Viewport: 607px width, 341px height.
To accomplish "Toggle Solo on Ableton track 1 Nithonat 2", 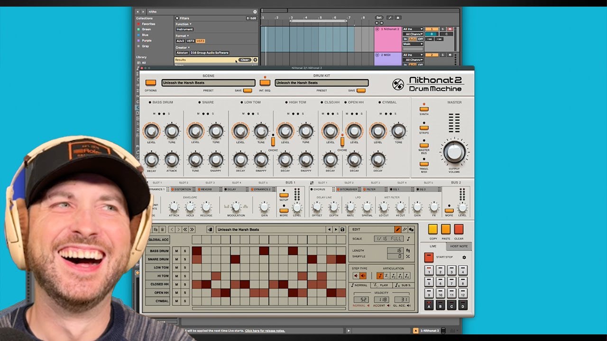I will [442, 29].
